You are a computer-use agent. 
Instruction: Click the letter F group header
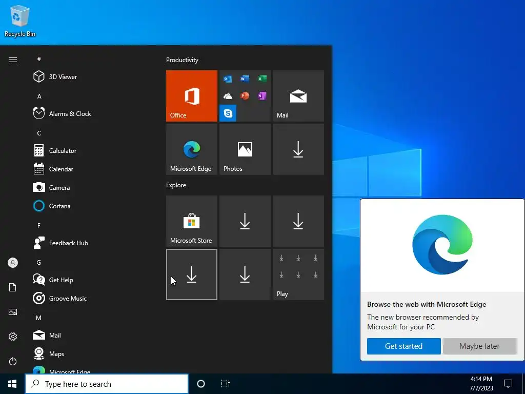[39, 226]
